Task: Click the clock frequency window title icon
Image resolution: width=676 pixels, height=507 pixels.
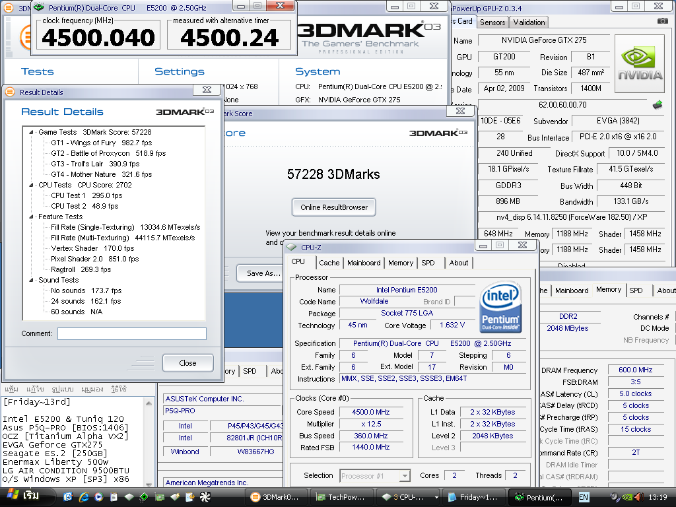Action: point(39,7)
